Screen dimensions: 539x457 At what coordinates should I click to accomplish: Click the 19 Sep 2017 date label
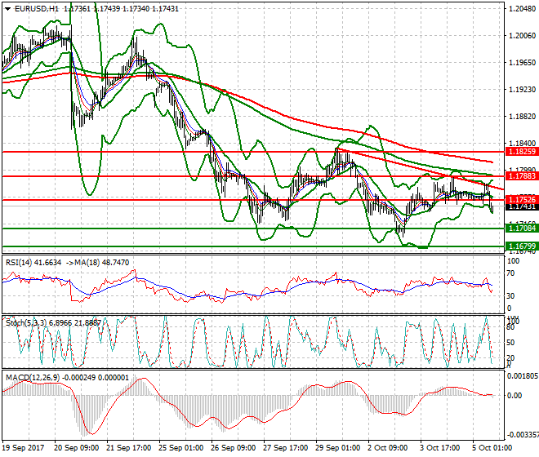point(23,450)
